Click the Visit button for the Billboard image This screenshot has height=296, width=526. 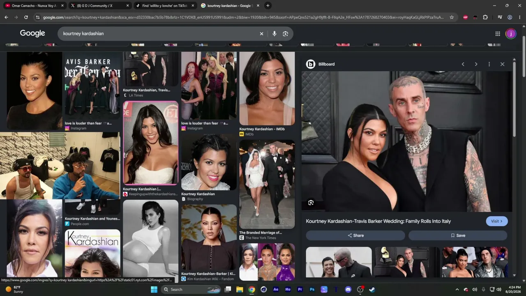[x=497, y=221]
